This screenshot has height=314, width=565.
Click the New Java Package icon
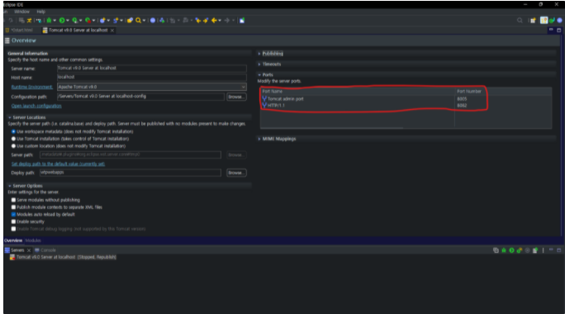pyautogui.click(x=102, y=21)
